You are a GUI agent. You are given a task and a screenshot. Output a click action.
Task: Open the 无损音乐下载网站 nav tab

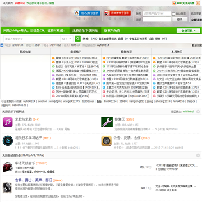point(85,30)
